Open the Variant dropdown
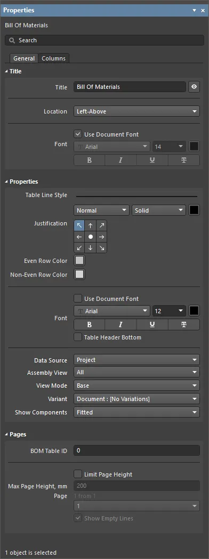 tap(136, 398)
